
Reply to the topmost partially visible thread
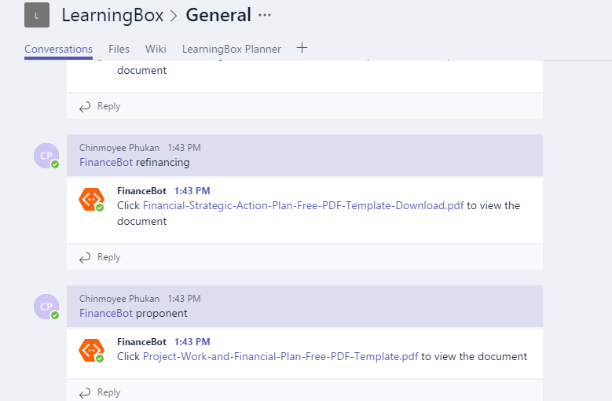[x=100, y=106]
